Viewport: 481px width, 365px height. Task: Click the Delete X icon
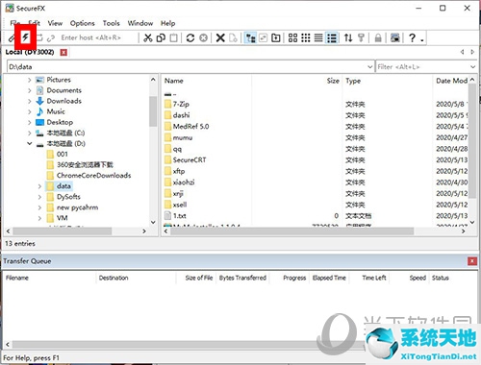pyautogui.click(x=220, y=37)
